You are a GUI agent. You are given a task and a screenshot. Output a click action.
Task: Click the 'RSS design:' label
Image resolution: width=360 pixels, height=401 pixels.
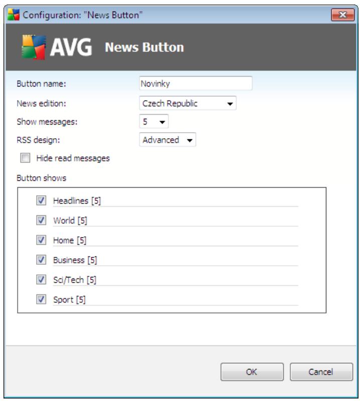pos(38,140)
